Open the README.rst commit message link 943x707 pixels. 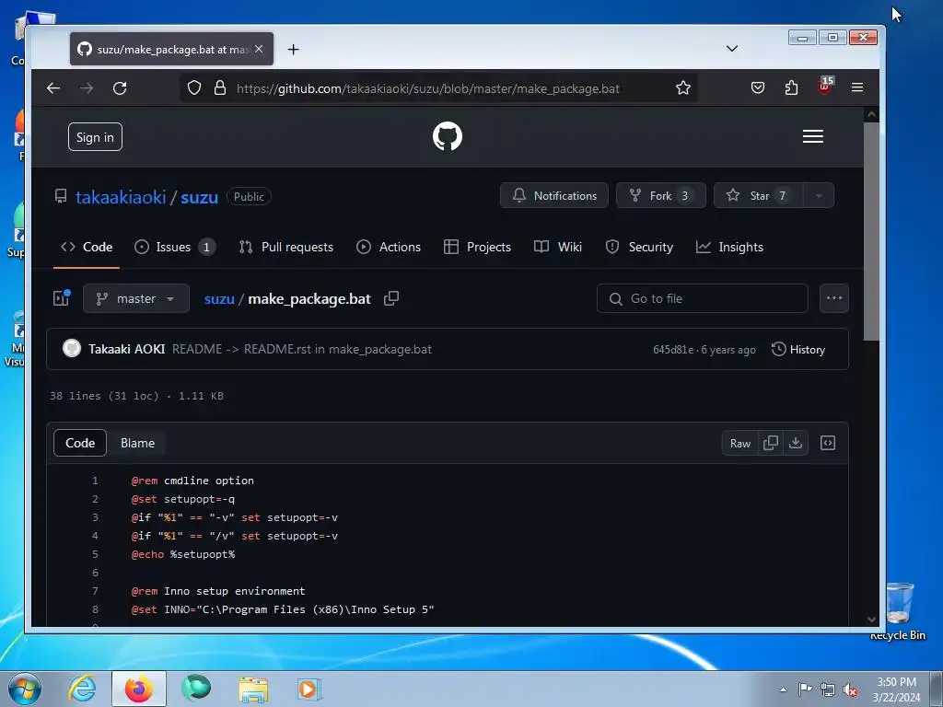(302, 349)
